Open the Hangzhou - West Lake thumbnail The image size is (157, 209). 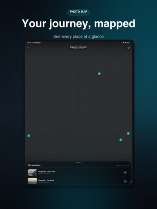click(x=32, y=172)
